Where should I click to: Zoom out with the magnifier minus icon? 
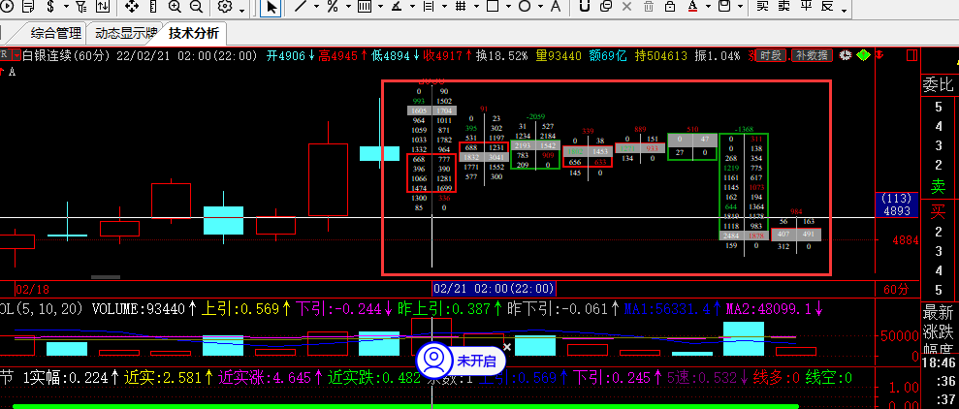(x=196, y=7)
